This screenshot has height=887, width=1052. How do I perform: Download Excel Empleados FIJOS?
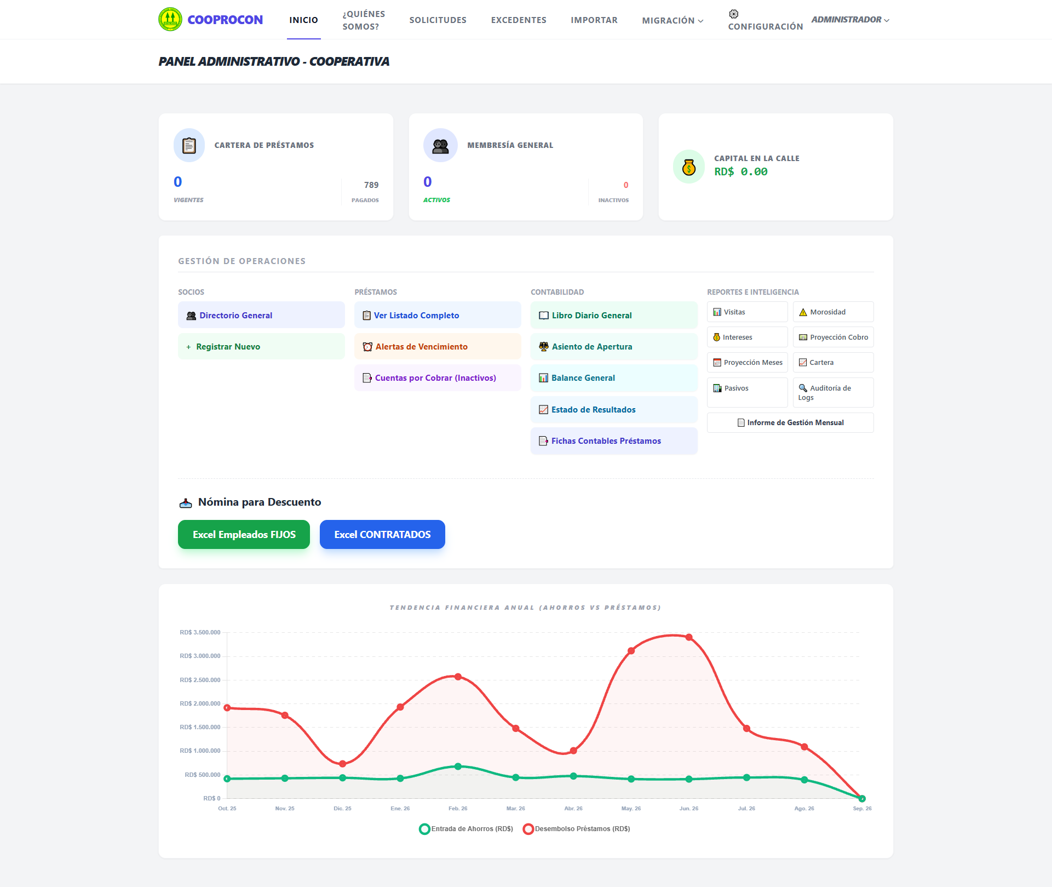tap(244, 535)
